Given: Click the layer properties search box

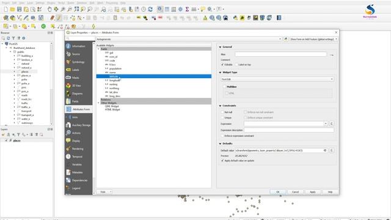Looking at the screenshot, I should point(80,38).
